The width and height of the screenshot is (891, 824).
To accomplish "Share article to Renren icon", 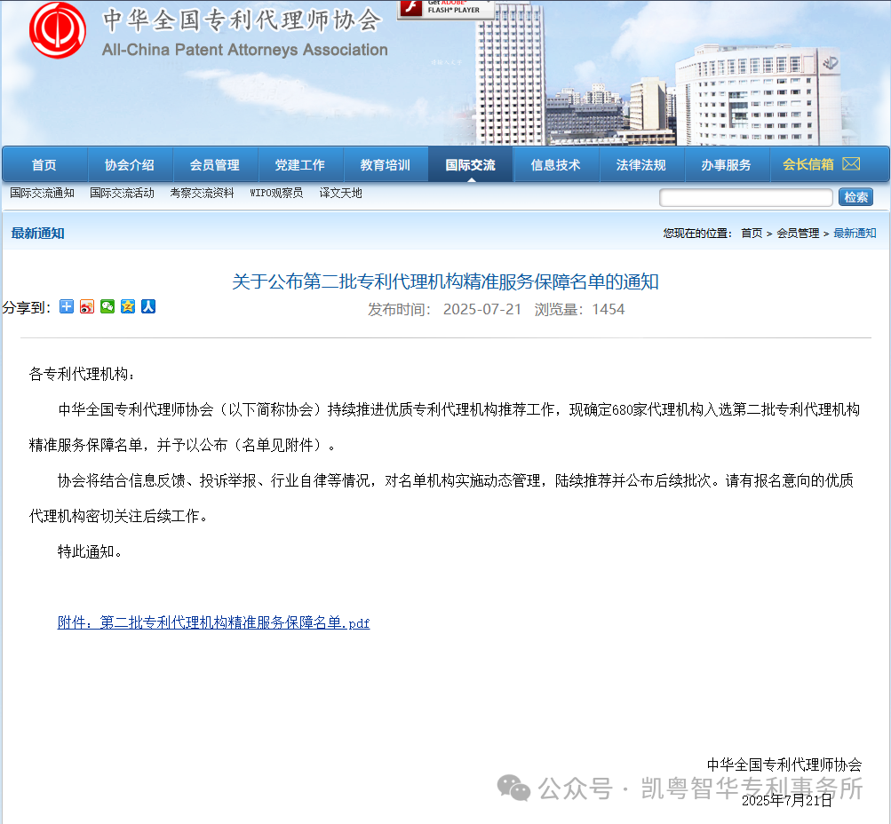I will coord(148,306).
